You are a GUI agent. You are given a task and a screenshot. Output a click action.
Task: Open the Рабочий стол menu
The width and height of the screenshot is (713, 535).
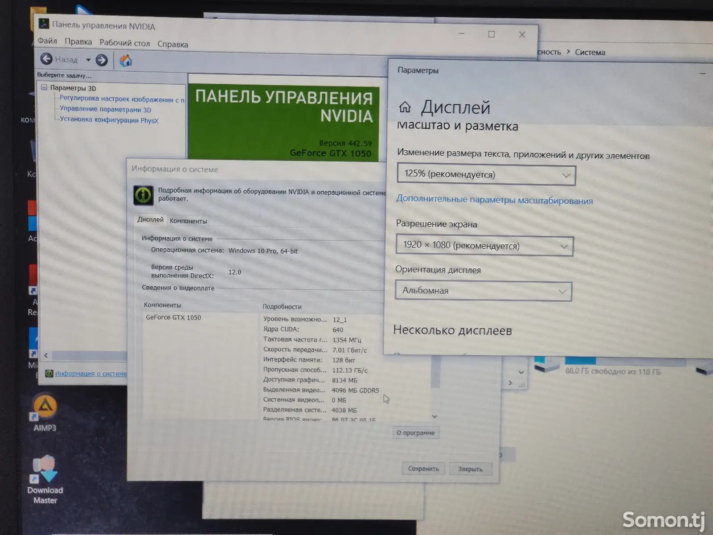coord(124,43)
